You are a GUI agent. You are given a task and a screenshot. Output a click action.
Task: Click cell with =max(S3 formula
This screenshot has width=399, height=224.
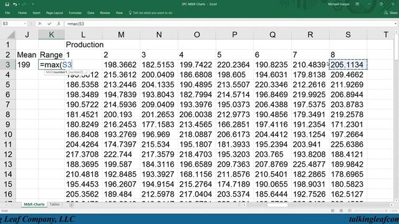pos(52,65)
